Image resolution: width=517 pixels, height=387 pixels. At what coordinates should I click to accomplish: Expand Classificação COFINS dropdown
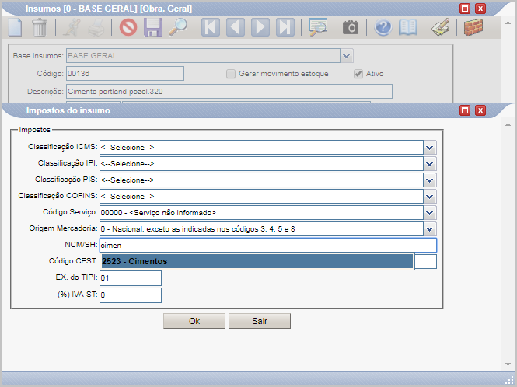pos(430,197)
